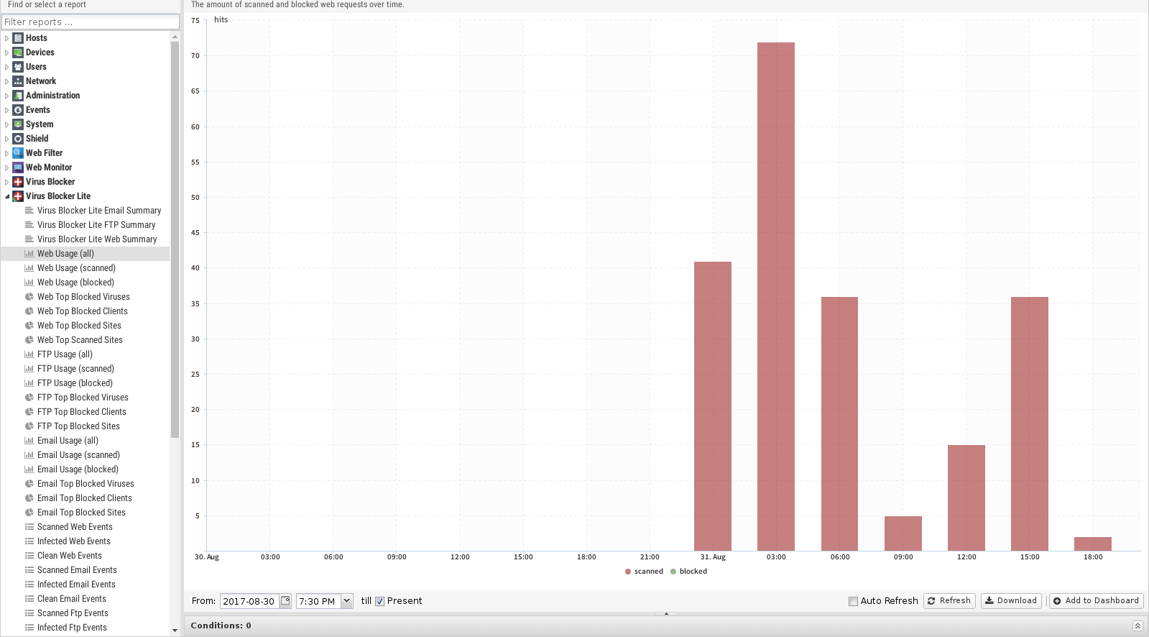The image size is (1149, 637).
Task: Toggle the blocked series in chart legend
Action: [688, 572]
